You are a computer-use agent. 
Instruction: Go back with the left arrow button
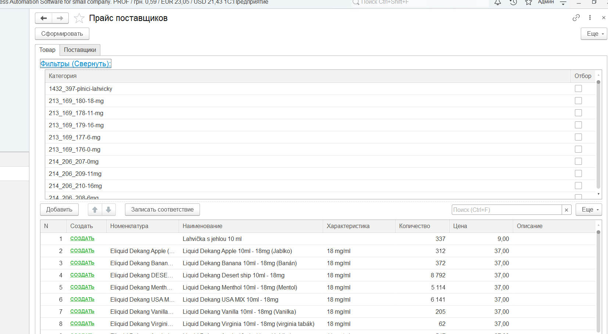tap(44, 18)
